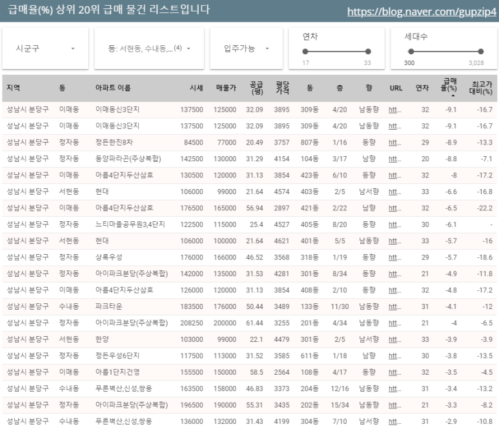Click 최고가 대비 value -22.2
Viewport: 499px width, 429px height.
485,208
